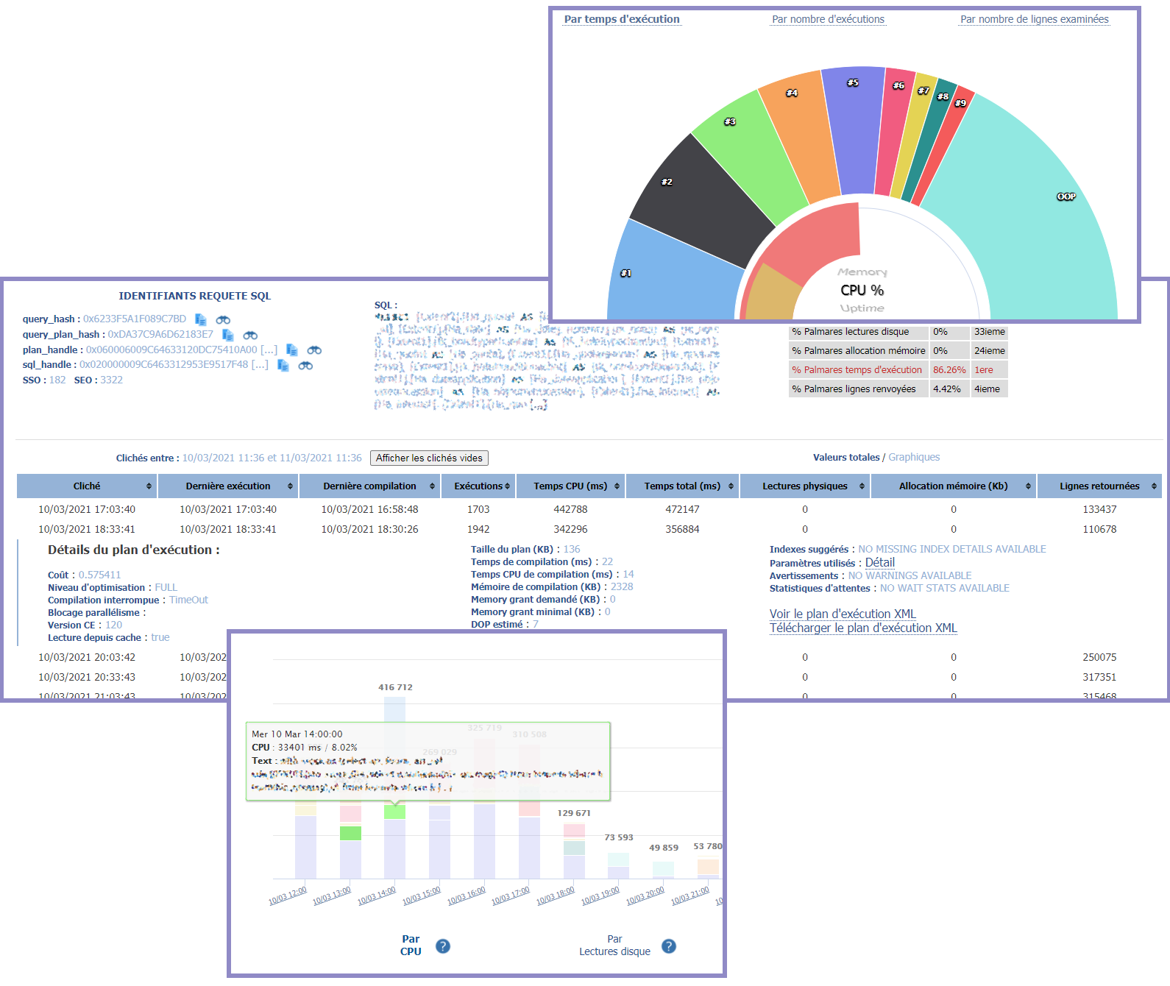This screenshot has height=986, width=1170.
Task: Click row with cliché 10/03/2021 18:33:41
Action: [589, 529]
